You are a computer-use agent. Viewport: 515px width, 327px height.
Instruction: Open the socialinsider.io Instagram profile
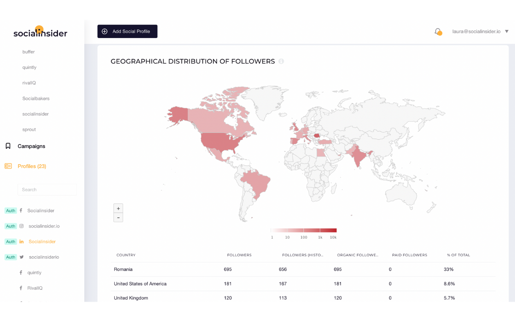coord(44,226)
